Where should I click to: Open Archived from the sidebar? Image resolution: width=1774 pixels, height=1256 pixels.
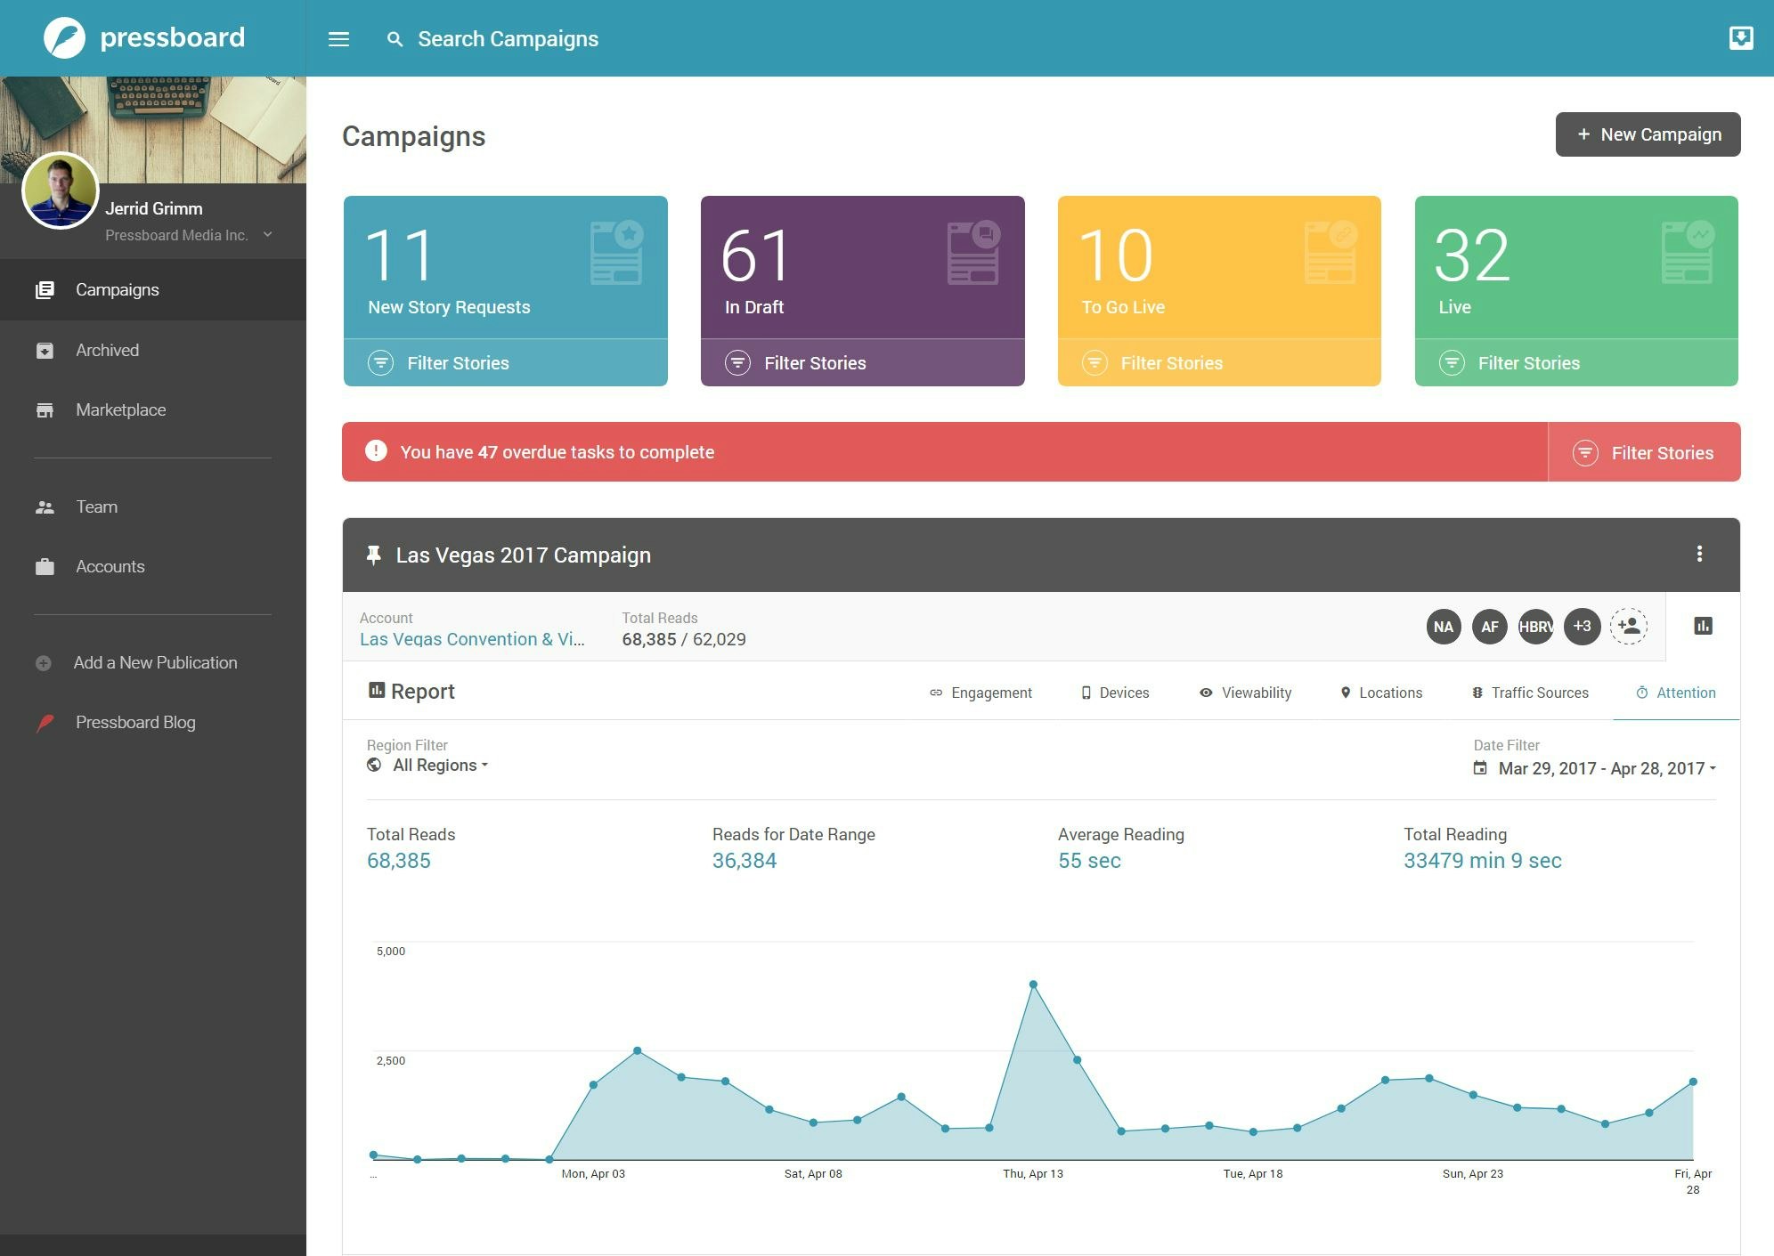[107, 350]
